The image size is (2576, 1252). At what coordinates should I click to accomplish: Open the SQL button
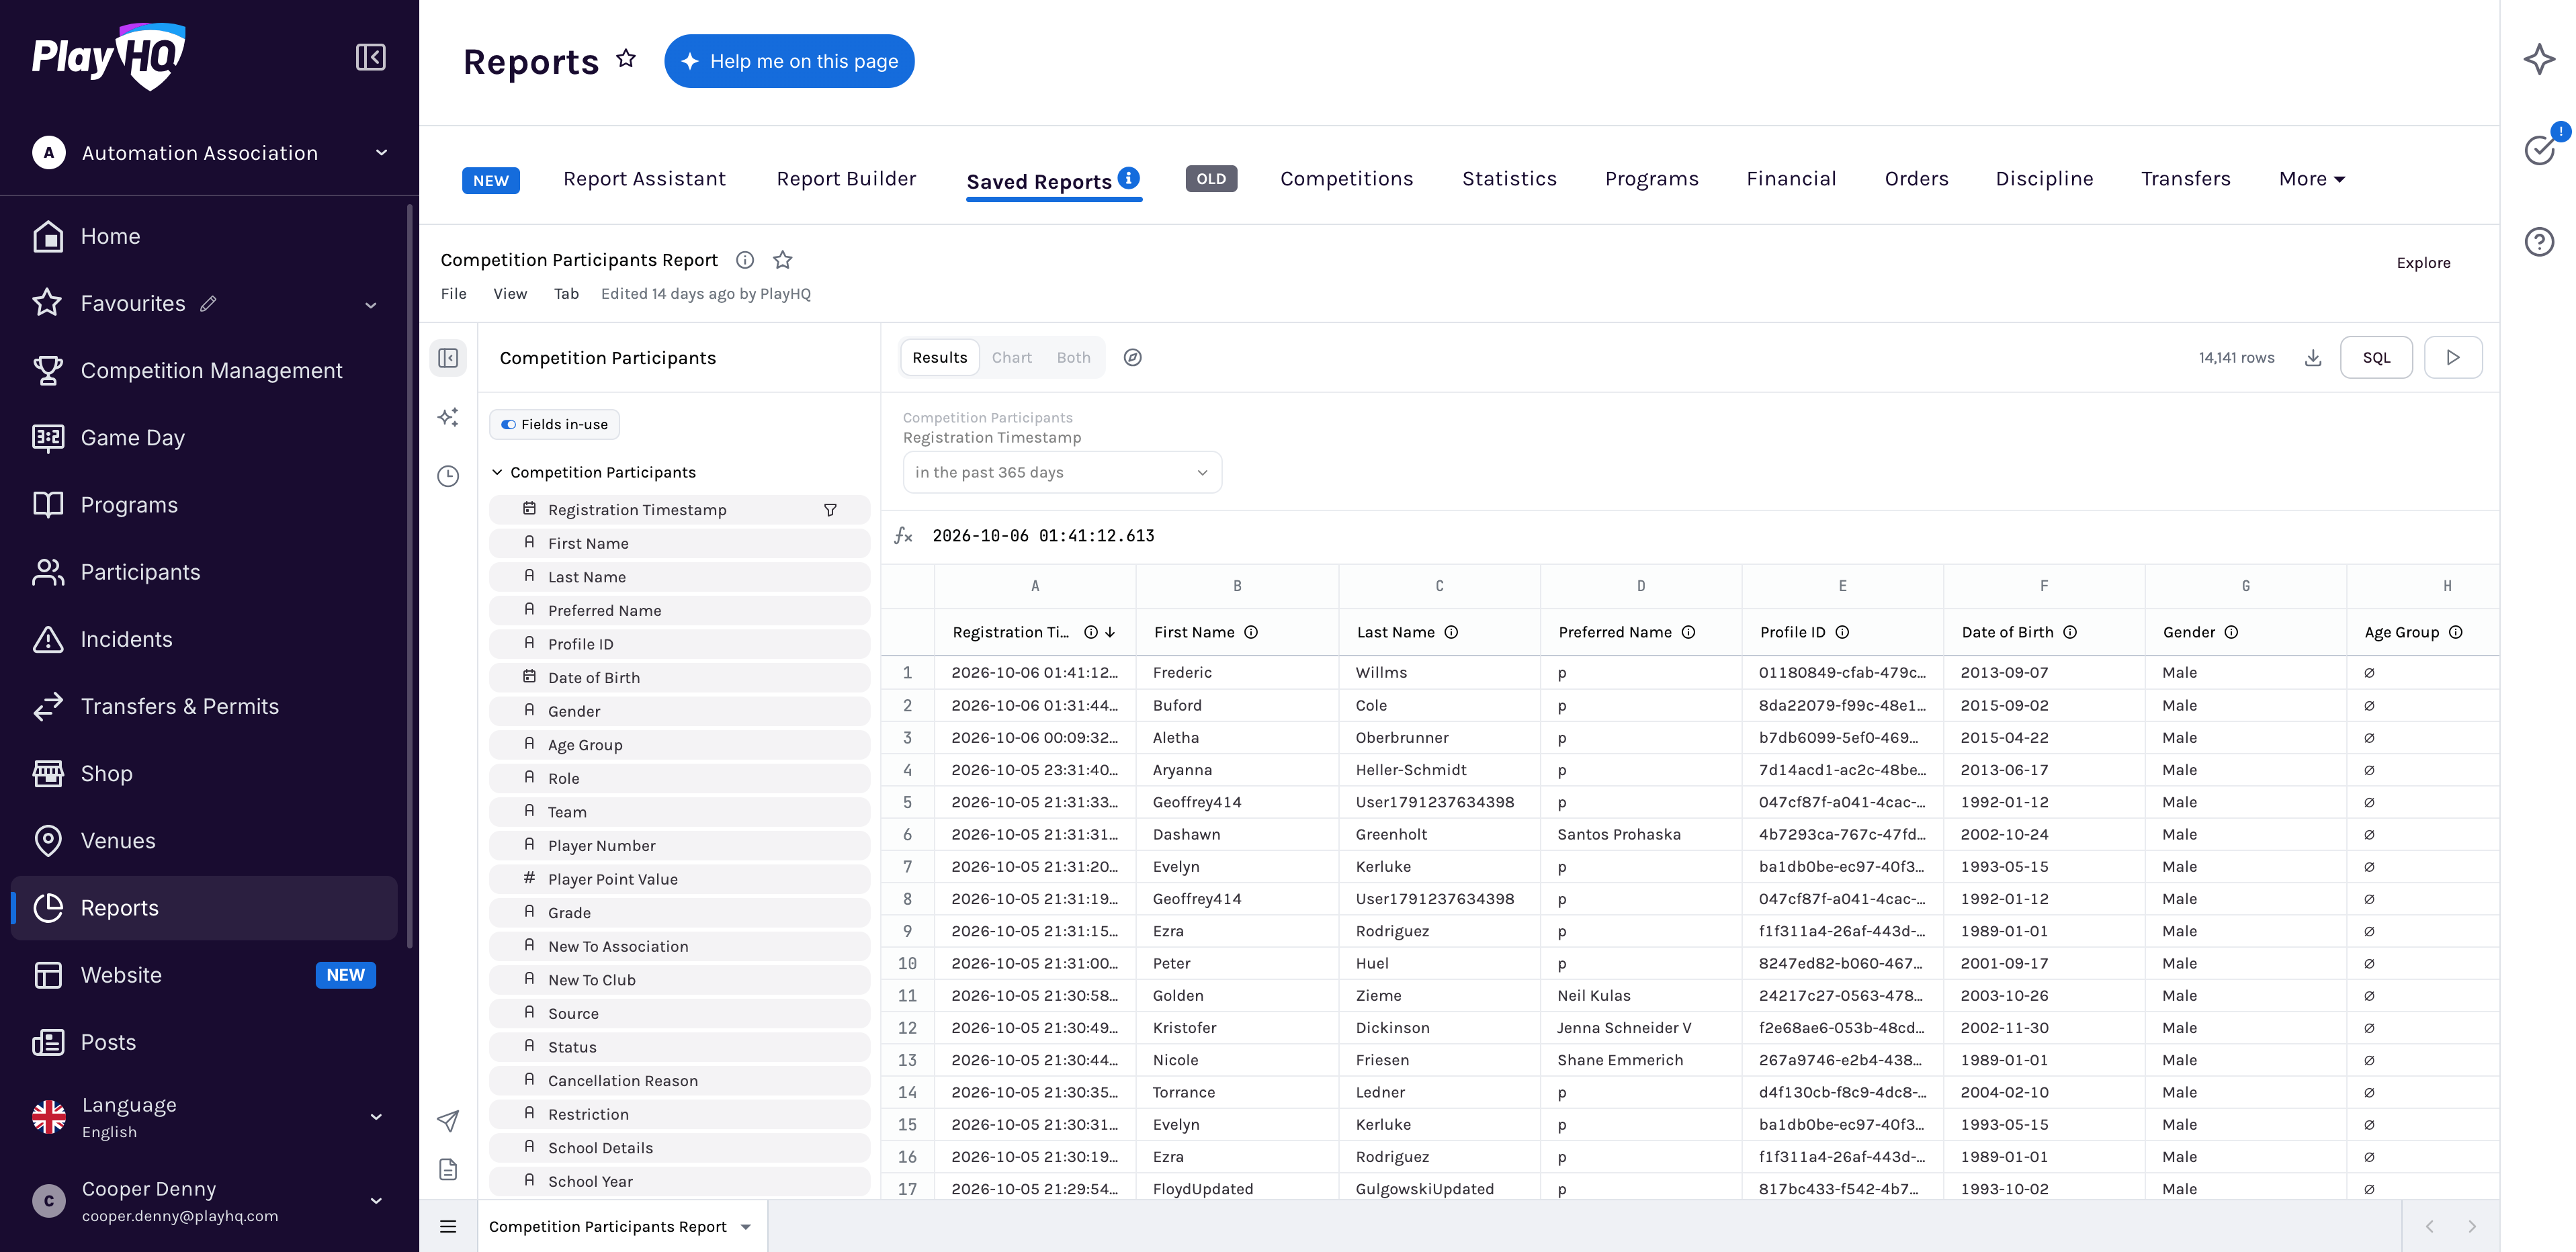click(2376, 357)
